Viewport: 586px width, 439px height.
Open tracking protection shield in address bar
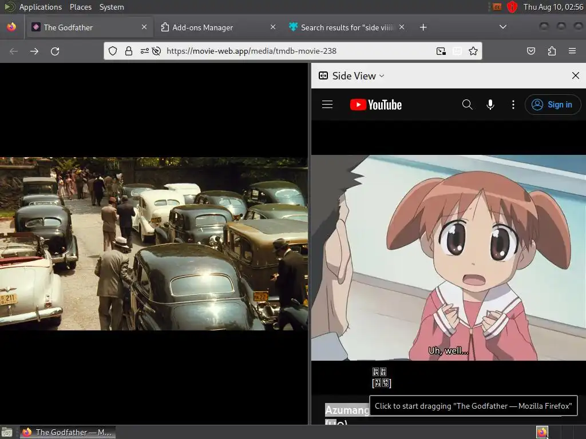tap(113, 51)
